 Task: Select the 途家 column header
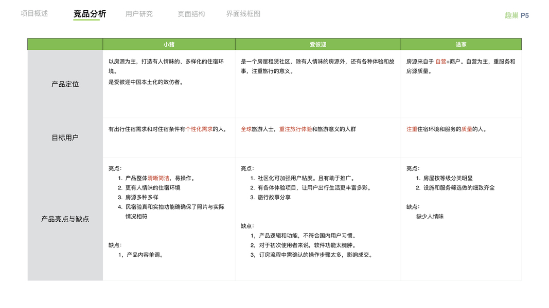461,44
